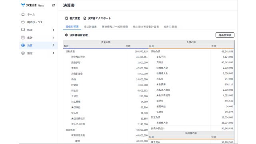Click the amount 45,645,880 for 買掛金
256x144 pixels.
click(227, 62)
